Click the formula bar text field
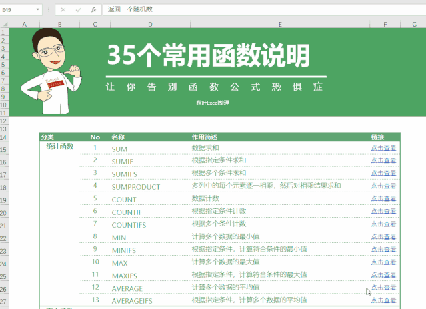The height and width of the screenshot is (309, 426). tap(264, 9)
